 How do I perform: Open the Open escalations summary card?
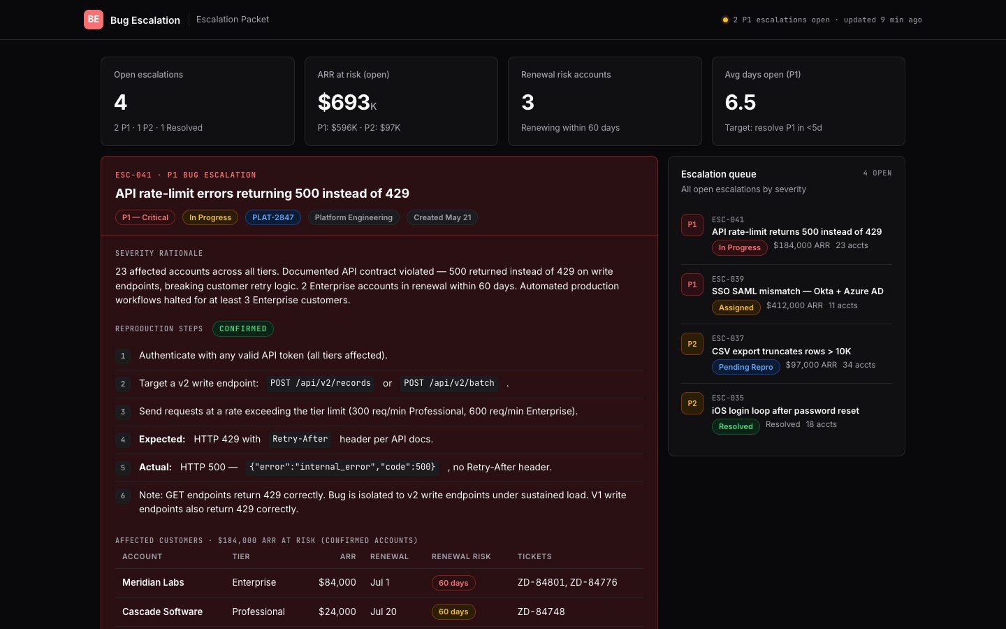point(198,101)
